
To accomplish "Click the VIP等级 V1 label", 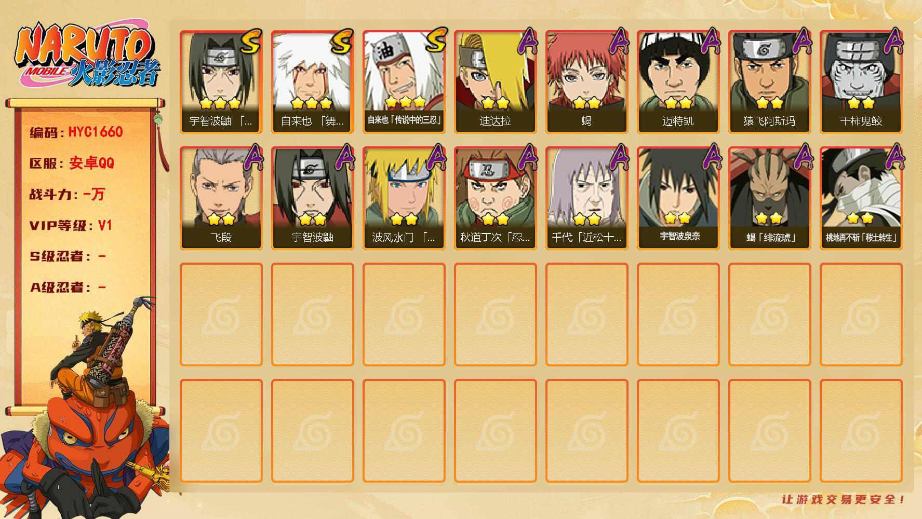I will (x=71, y=225).
